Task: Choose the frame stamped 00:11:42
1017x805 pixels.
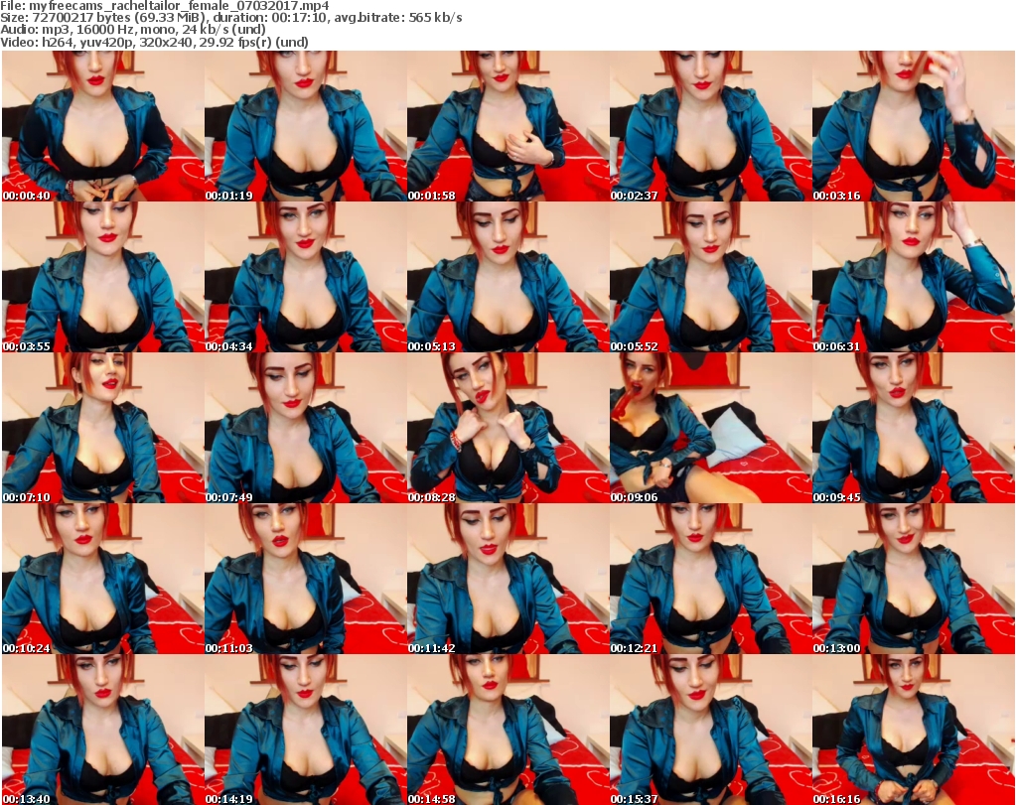Action: point(508,579)
